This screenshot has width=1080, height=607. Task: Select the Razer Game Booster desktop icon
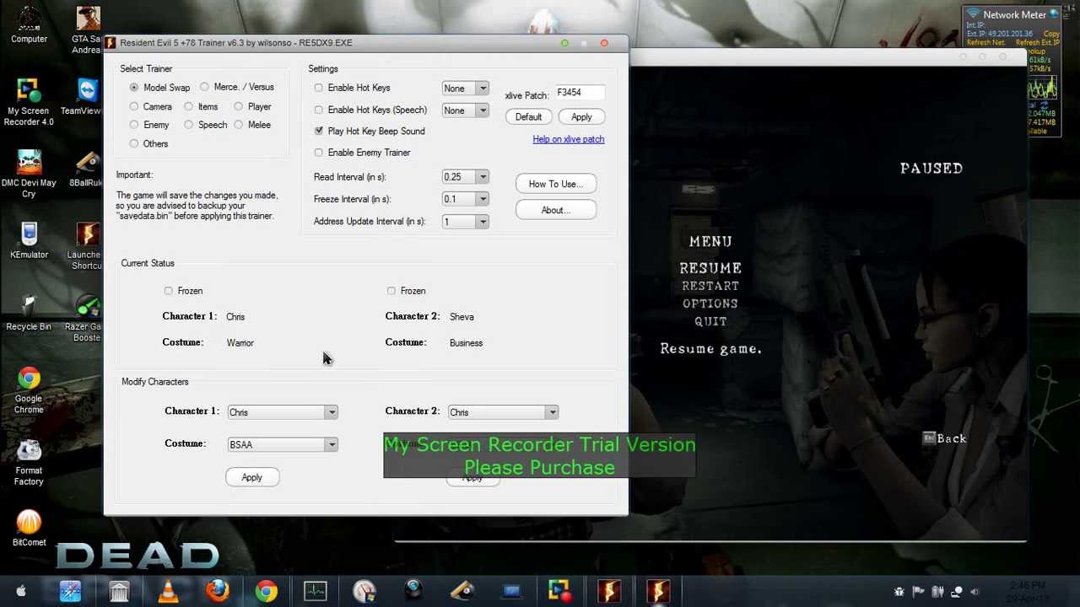coord(86,319)
